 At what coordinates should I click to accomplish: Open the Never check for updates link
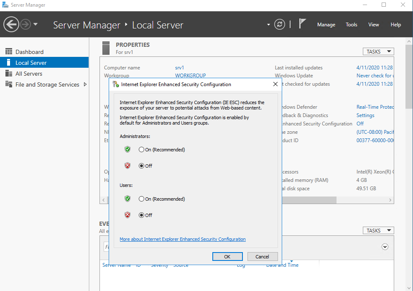pos(375,76)
